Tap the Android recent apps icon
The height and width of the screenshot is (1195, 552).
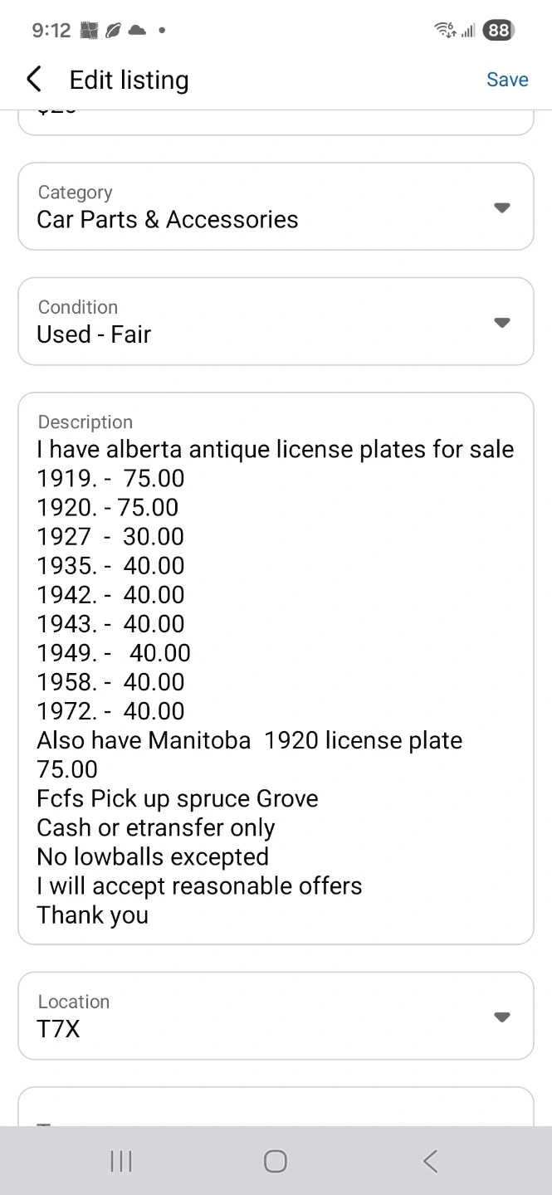pyautogui.click(x=121, y=1161)
